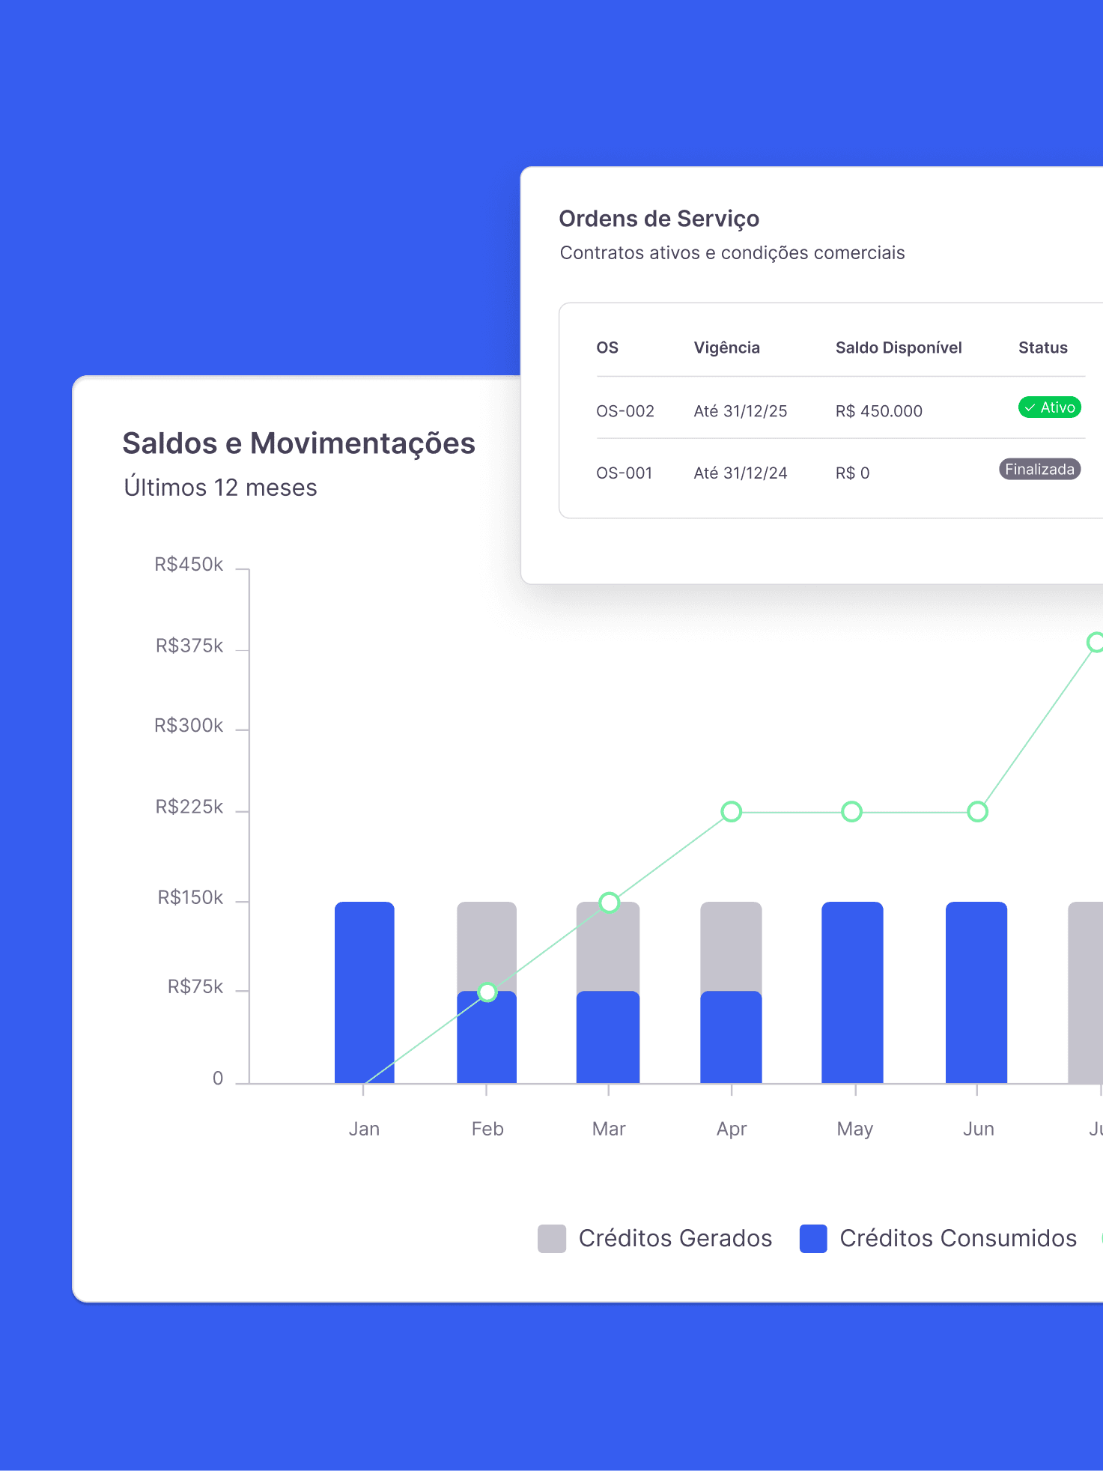Image resolution: width=1103 pixels, height=1471 pixels.
Task: Click the Créditos Gerados legend label
Action: pyautogui.click(x=675, y=1239)
